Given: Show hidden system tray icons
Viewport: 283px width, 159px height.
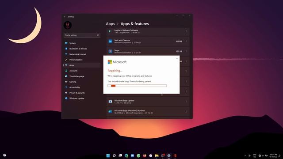Looking at the screenshot, I should point(245,155).
